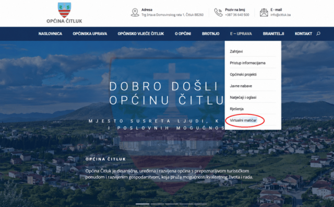334x207 pixels.
Task: Click the phone call icon
Action: (x=218, y=13)
